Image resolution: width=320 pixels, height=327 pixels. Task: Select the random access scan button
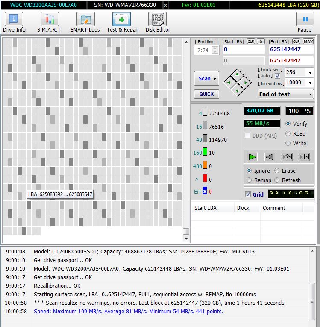pos(287,157)
